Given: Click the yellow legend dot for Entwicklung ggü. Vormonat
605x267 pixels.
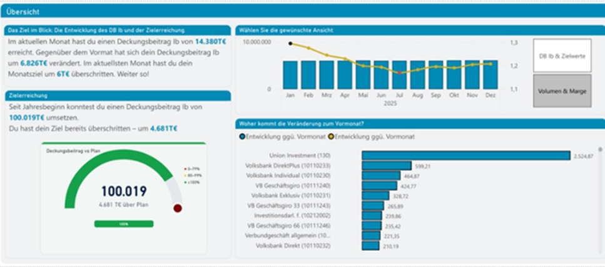Looking at the screenshot, I should point(331,136).
